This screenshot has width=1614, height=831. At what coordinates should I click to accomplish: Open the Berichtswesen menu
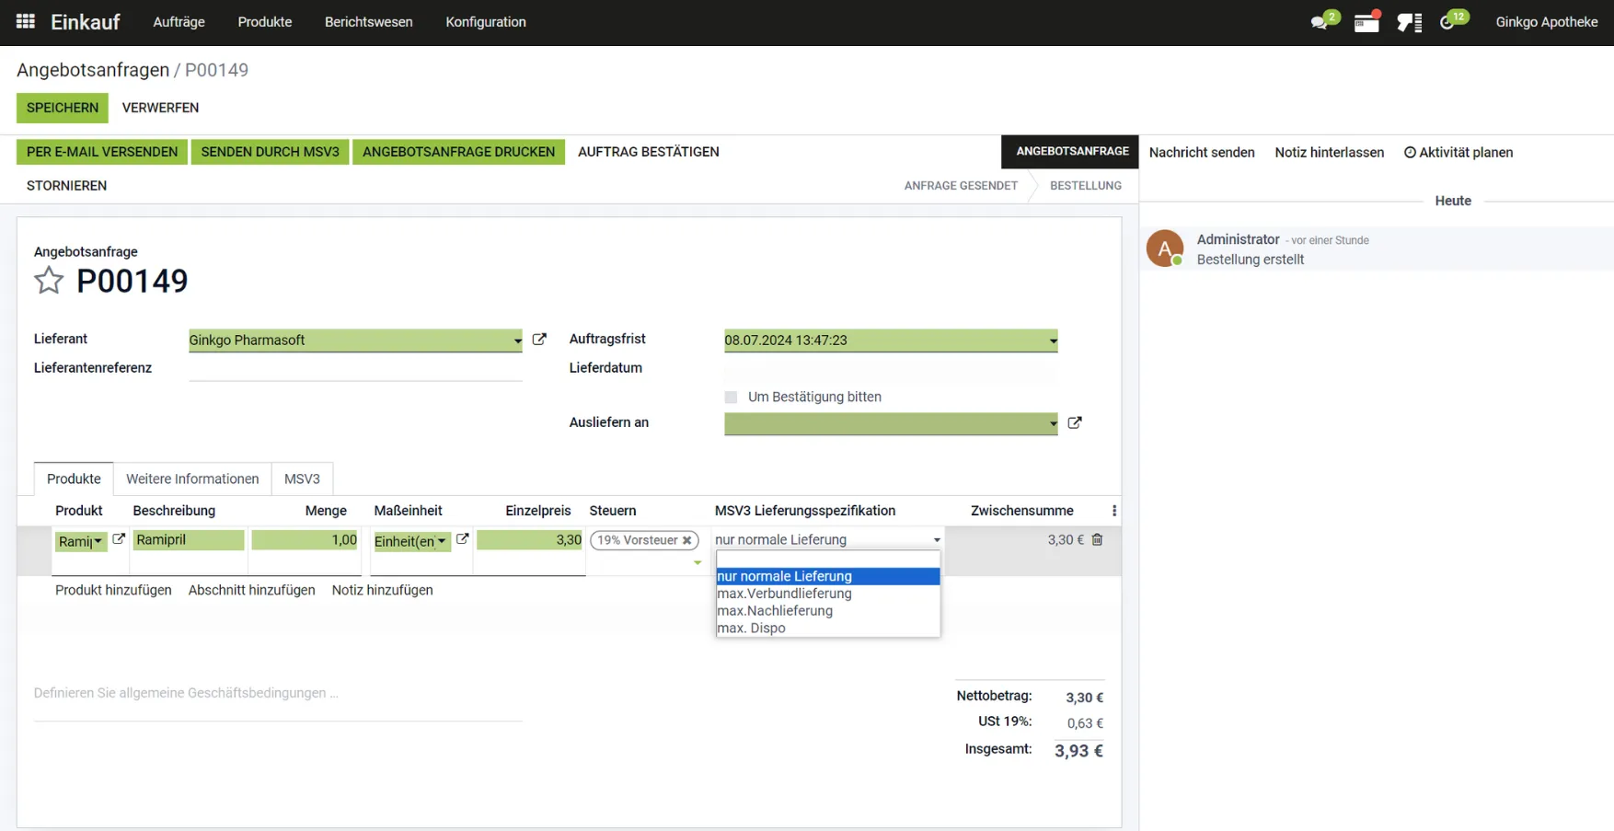tap(368, 22)
